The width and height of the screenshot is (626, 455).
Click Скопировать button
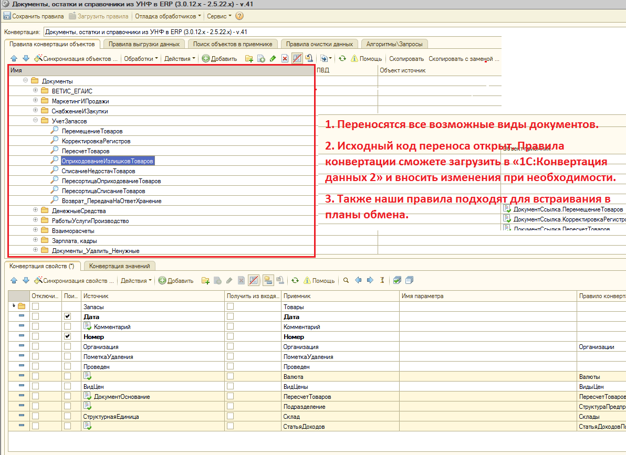[x=406, y=59]
